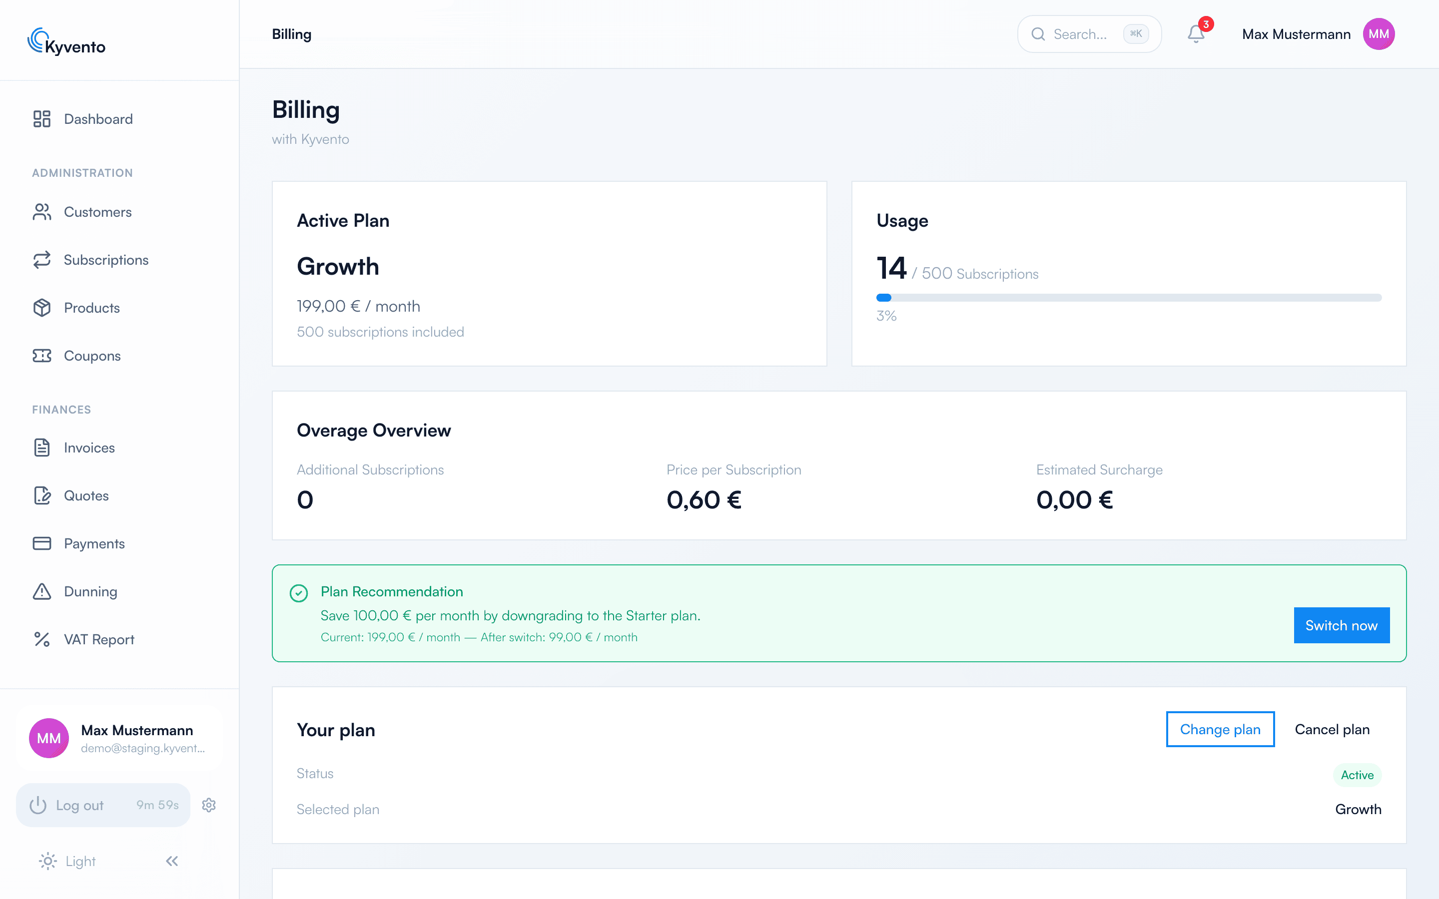Open Customers menu item
Screen dimensions: 1439x899
[97, 212]
